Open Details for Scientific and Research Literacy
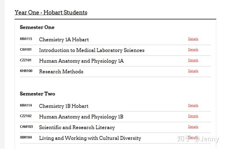This screenshot has width=225, height=149. pos(193,127)
